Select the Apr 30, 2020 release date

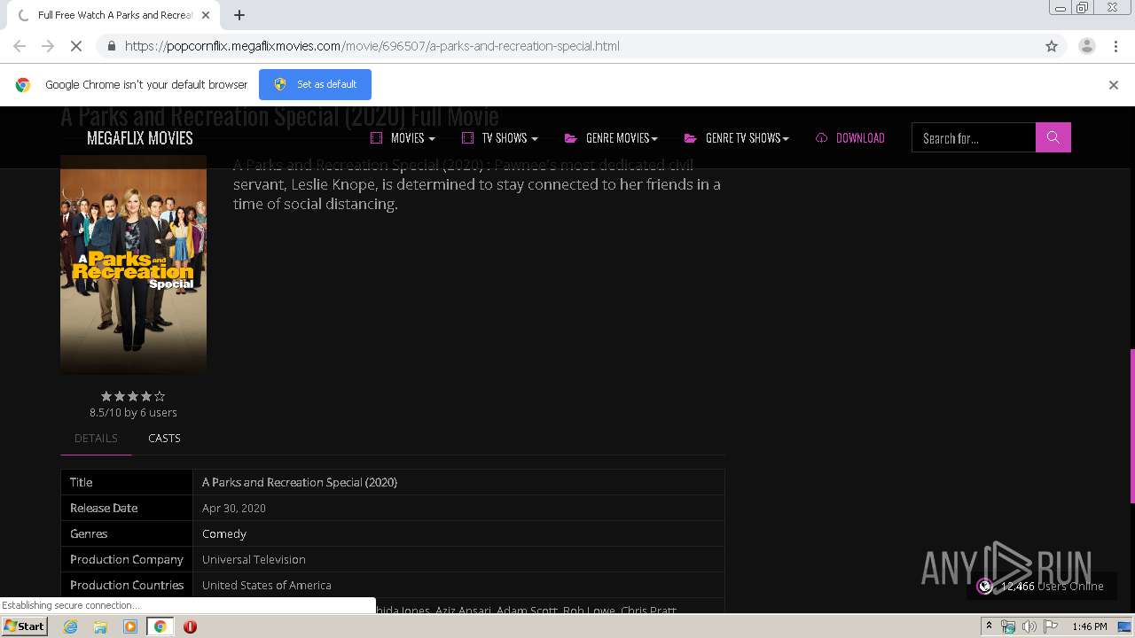tap(234, 508)
